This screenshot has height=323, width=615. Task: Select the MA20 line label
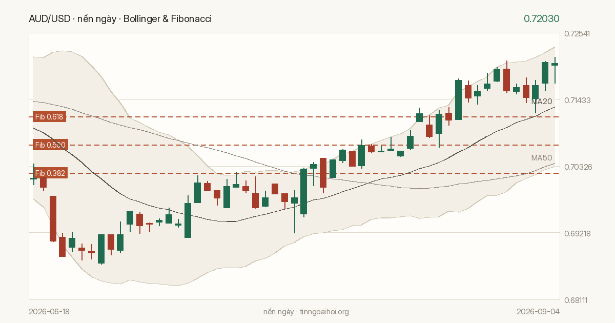(x=542, y=102)
